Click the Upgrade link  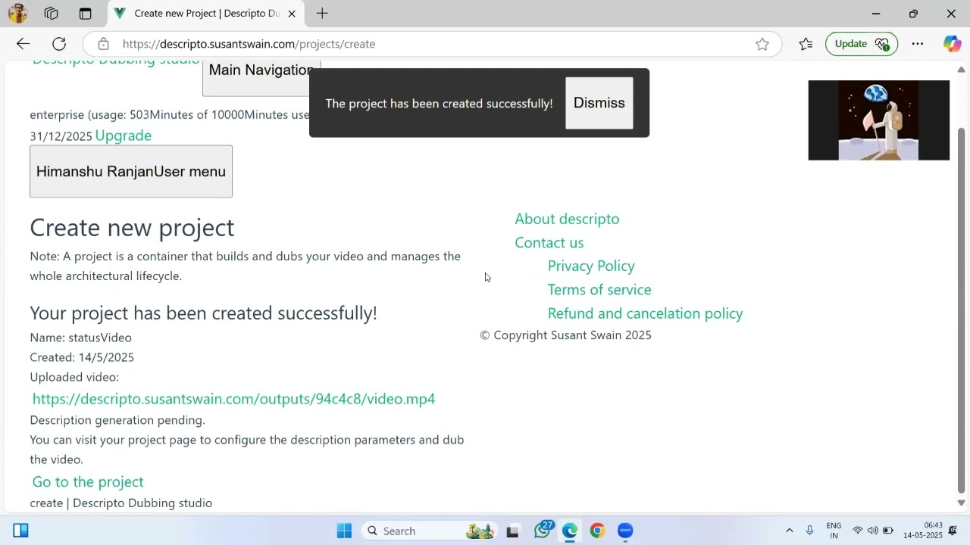(x=124, y=135)
